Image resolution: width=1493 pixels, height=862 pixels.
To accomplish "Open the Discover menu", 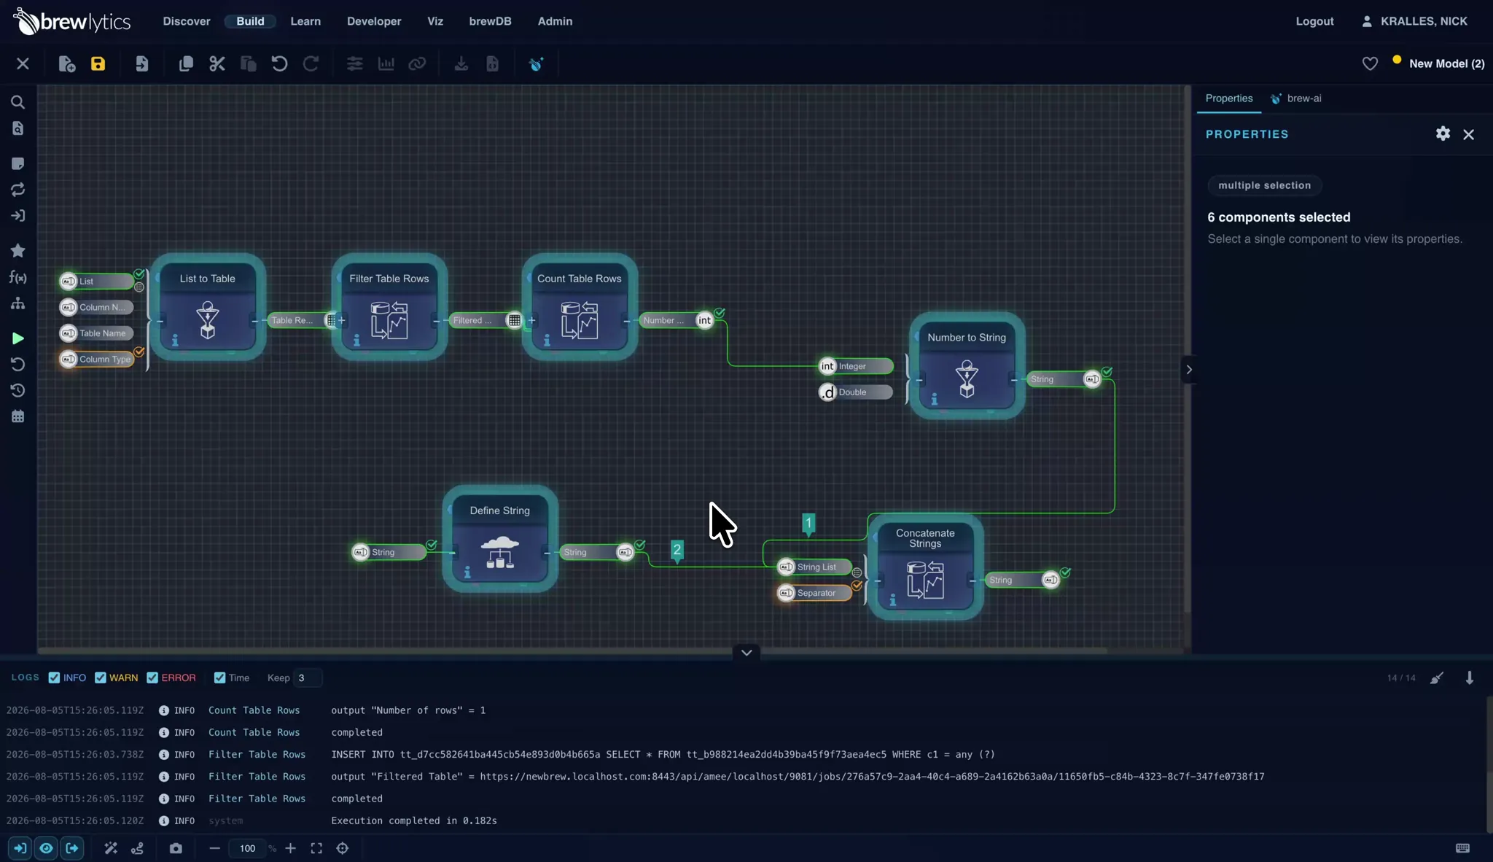I will pos(187,21).
